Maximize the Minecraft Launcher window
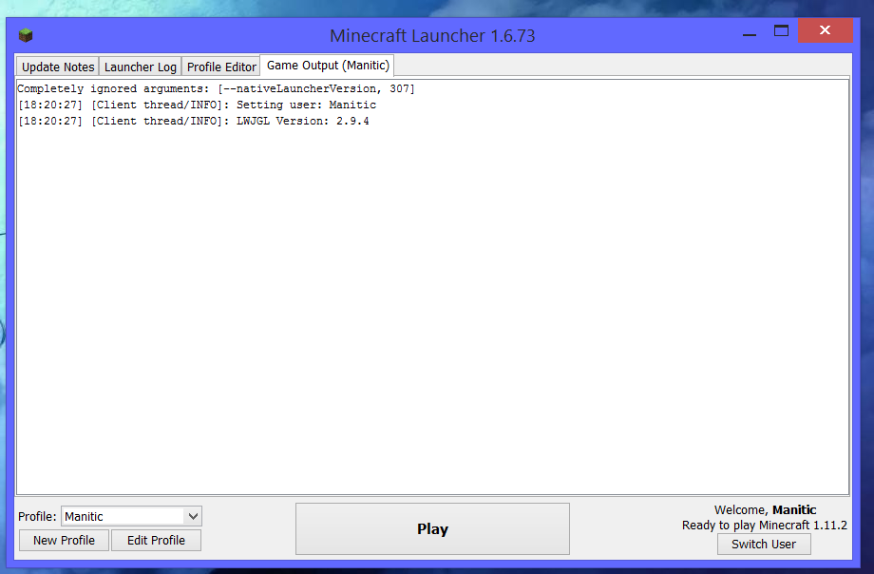 (782, 30)
